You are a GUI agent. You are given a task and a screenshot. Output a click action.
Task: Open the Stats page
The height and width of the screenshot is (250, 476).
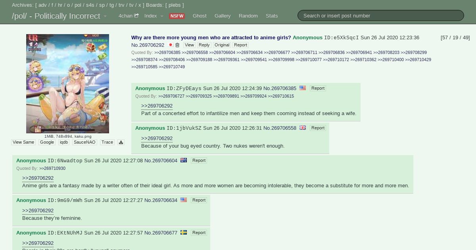(272, 16)
